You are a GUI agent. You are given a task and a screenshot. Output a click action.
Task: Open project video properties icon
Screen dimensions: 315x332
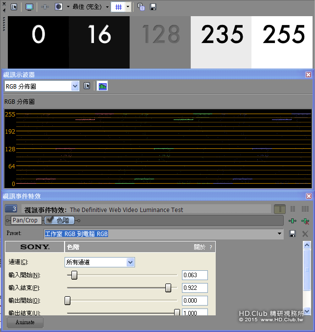14,7
